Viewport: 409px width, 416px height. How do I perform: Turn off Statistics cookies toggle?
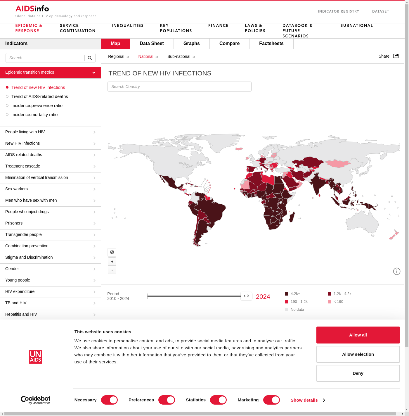[218, 400]
